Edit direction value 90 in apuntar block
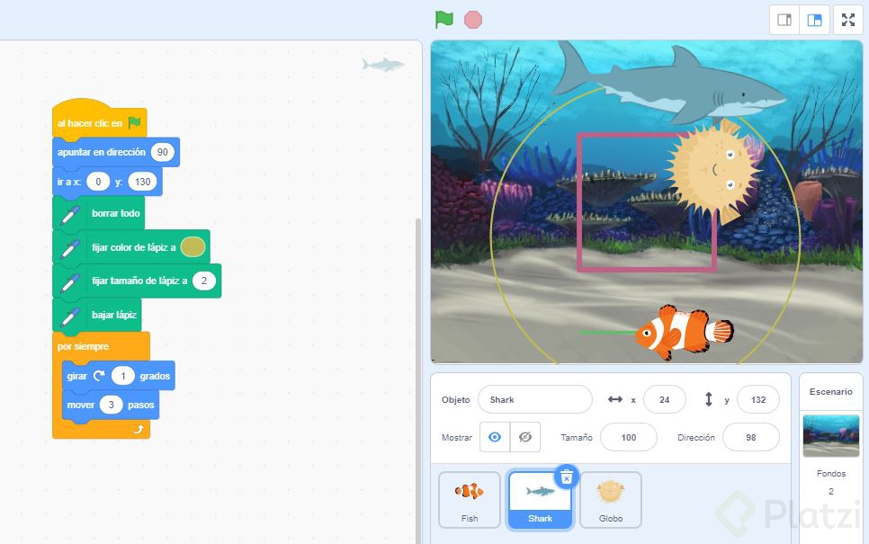Viewport: 869px width, 544px height. (x=163, y=152)
